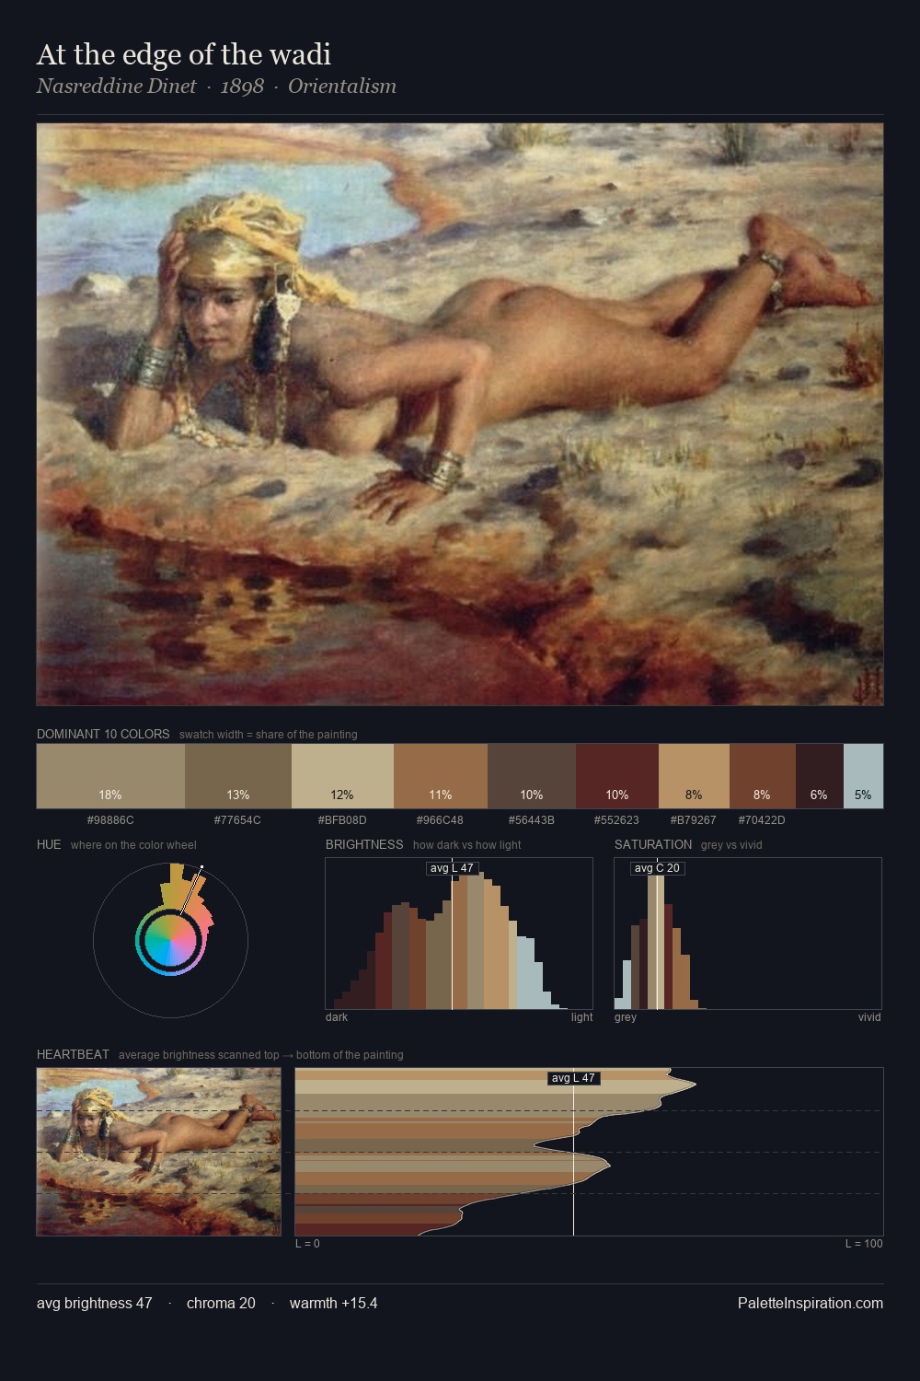This screenshot has height=1381, width=920.
Task: Click the 'L = 100' axis label
Action: click(x=864, y=1244)
